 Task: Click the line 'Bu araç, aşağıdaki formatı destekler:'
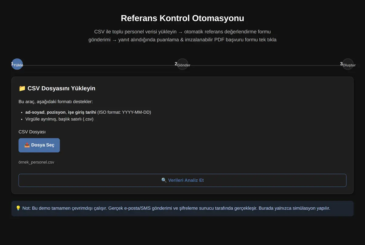point(56,102)
